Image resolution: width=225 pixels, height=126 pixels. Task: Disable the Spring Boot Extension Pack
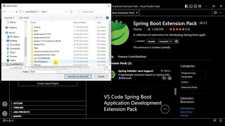pyautogui.click(x=152, y=41)
